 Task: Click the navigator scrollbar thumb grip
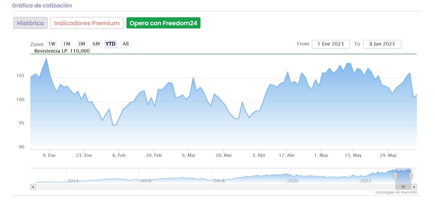pos(403,187)
